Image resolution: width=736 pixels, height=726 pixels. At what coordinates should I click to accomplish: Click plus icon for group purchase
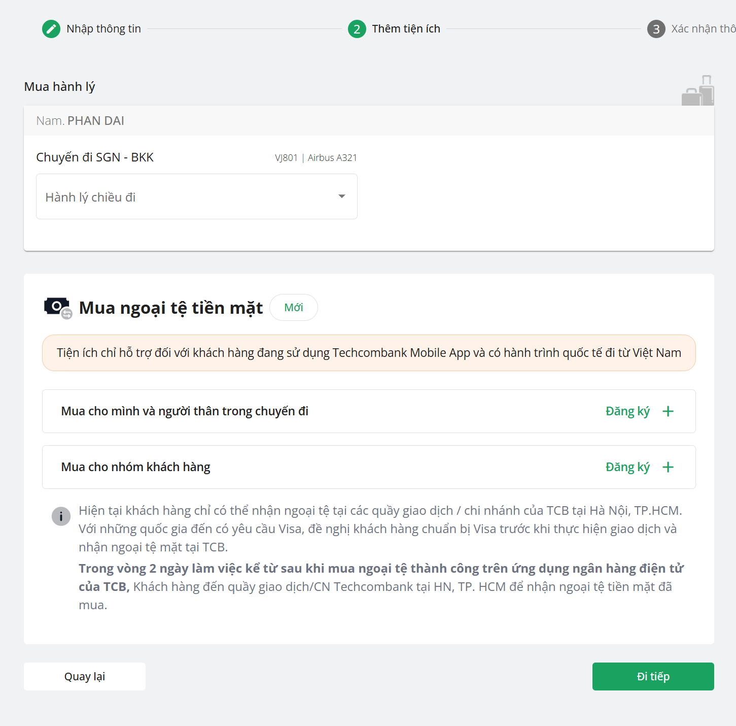(668, 467)
